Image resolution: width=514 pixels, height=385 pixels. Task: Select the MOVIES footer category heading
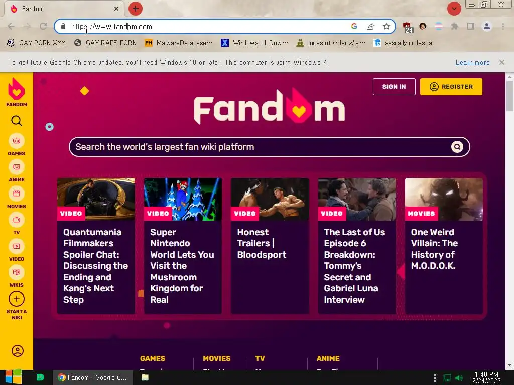click(217, 358)
